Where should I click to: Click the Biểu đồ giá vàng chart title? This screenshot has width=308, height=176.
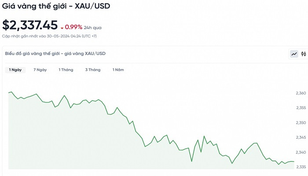tap(55, 54)
